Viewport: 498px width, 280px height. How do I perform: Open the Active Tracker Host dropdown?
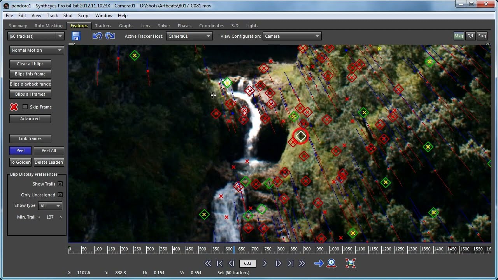[189, 36]
